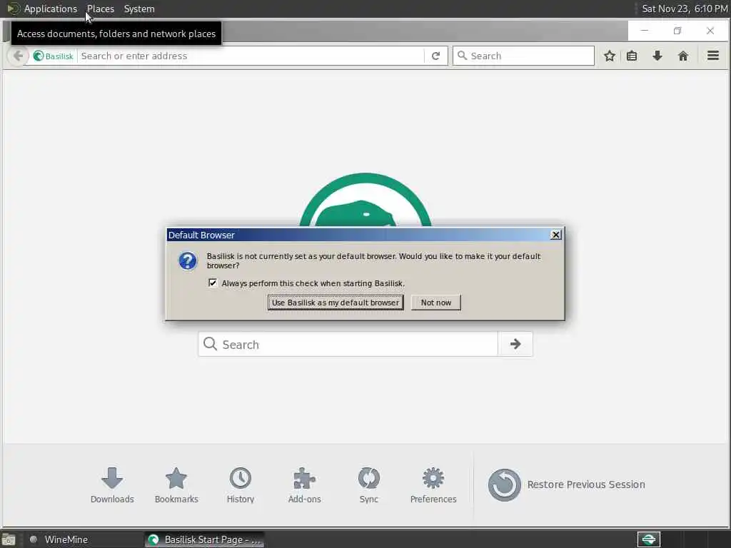The image size is (731, 548).
Task: Click the question mark icon in dialog
Action: 188,261
